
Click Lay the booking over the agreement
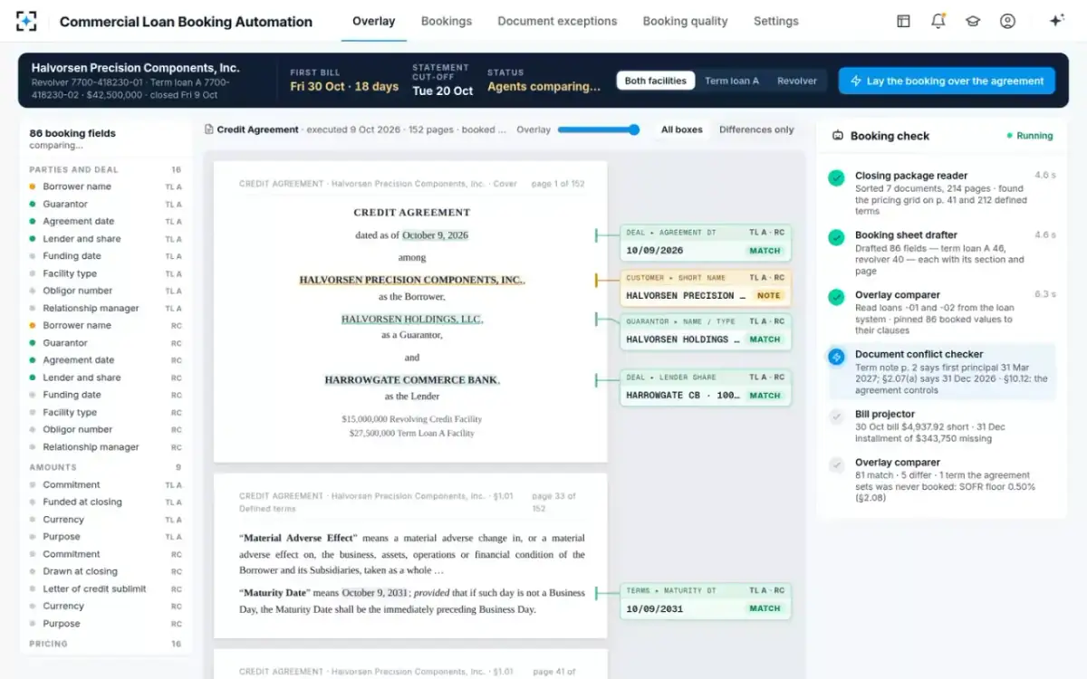pyautogui.click(x=947, y=81)
